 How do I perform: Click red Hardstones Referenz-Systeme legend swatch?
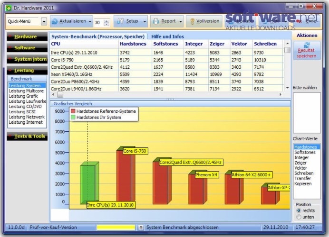(x=73, y=111)
